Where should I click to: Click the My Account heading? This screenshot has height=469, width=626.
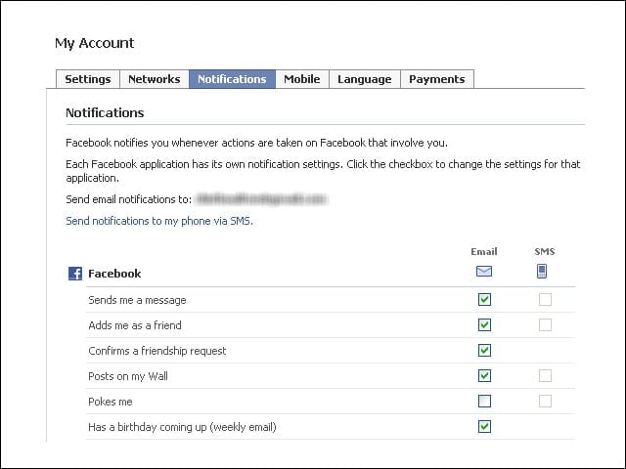(x=95, y=43)
